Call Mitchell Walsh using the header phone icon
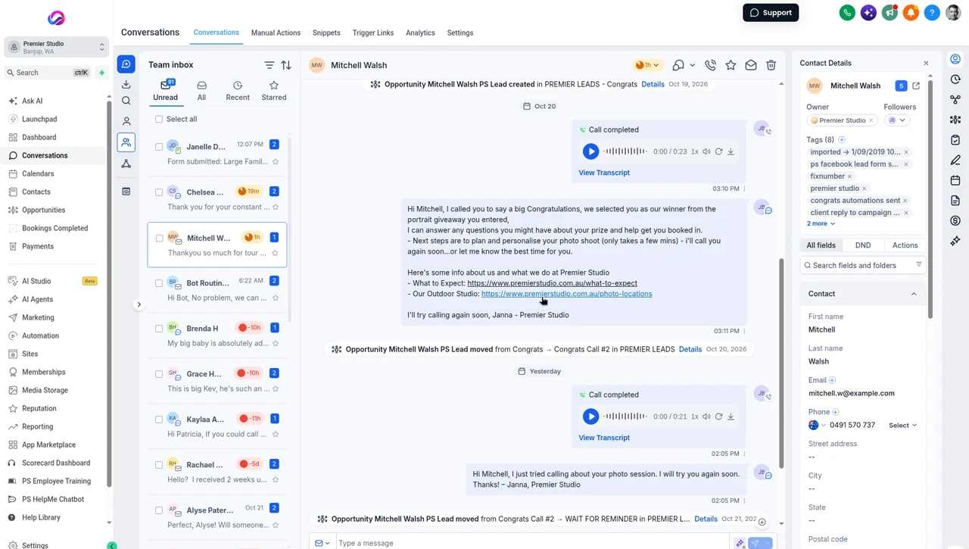Screen dimensions: 969x549 coord(710,65)
